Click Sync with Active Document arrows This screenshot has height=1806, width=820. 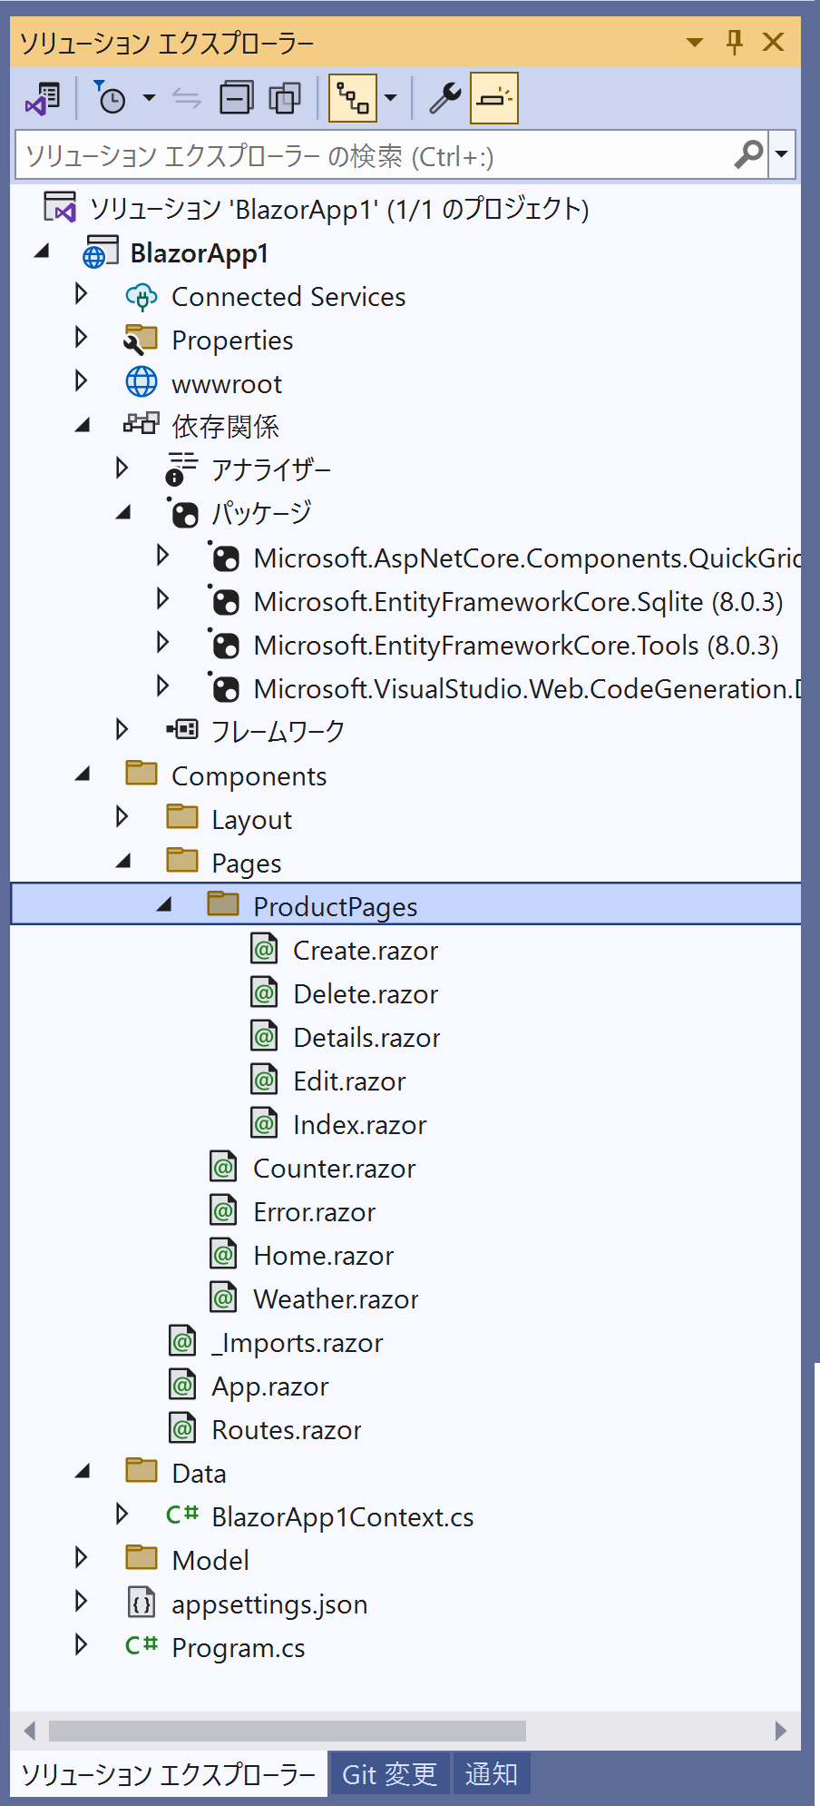point(187,98)
